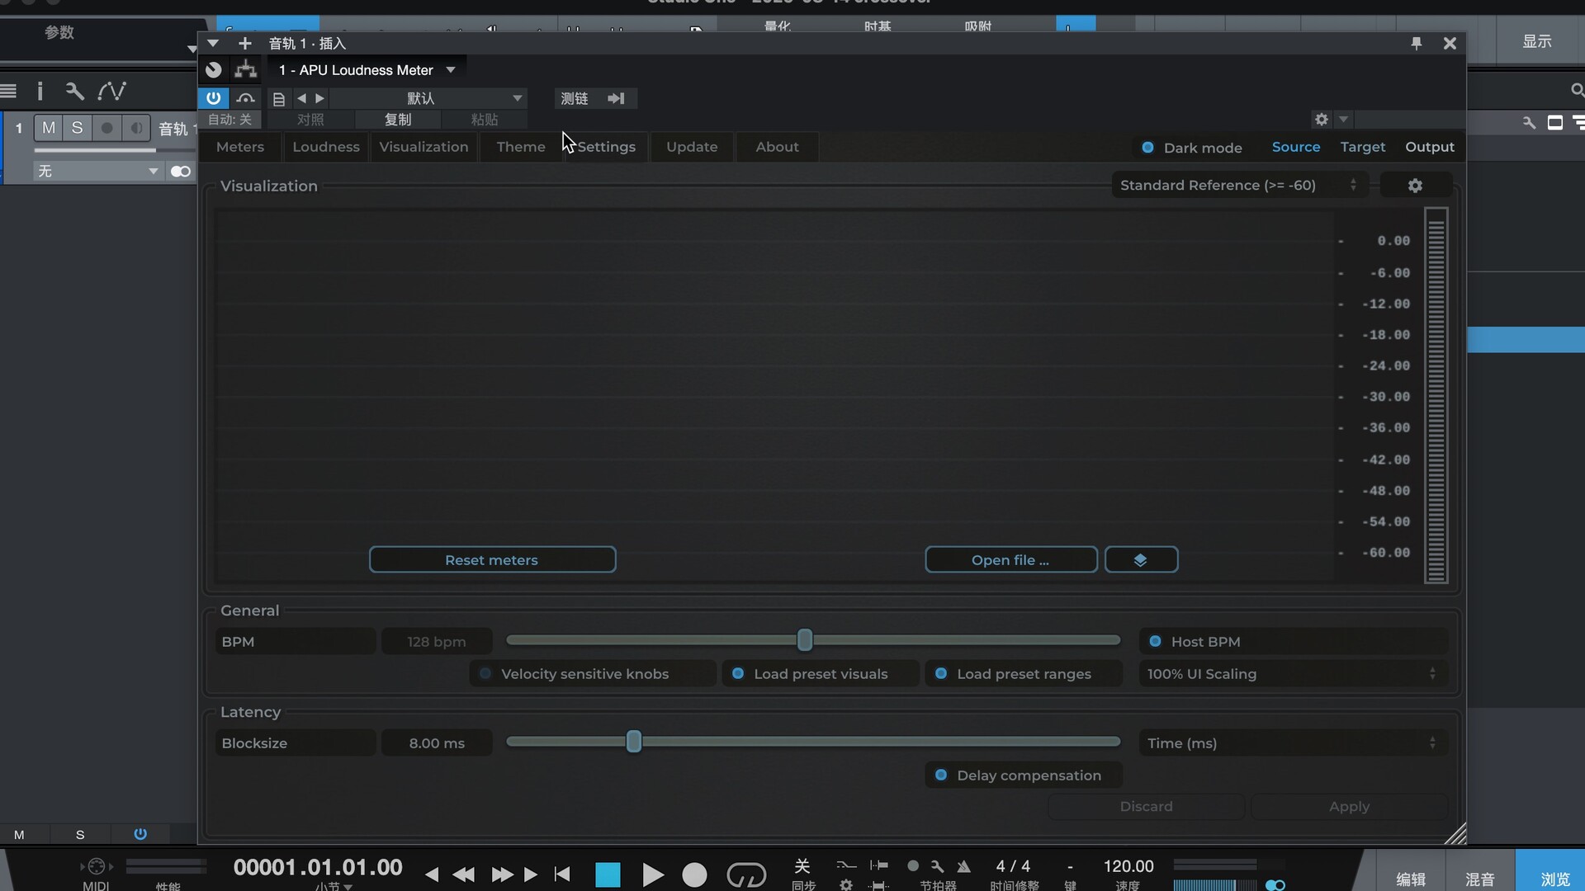Toggle loop in transport

pos(746,874)
